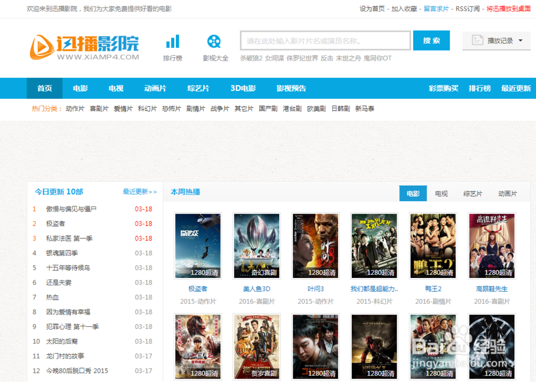Click 排行榜 in the blue navigation bar
This screenshot has width=536, height=382.
pos(480,89)
